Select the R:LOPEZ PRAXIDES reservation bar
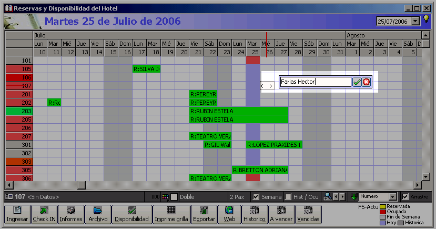The image size is (436, 229). 274,145
